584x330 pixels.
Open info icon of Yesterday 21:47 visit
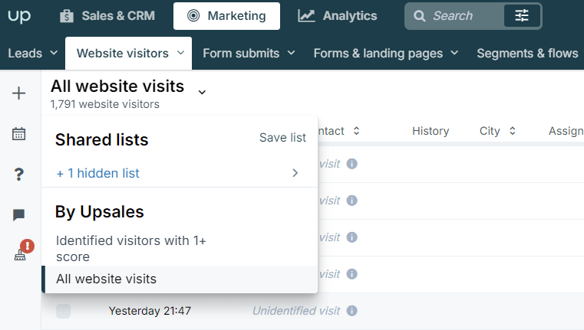pyautogui.click(x=352, y=311)
